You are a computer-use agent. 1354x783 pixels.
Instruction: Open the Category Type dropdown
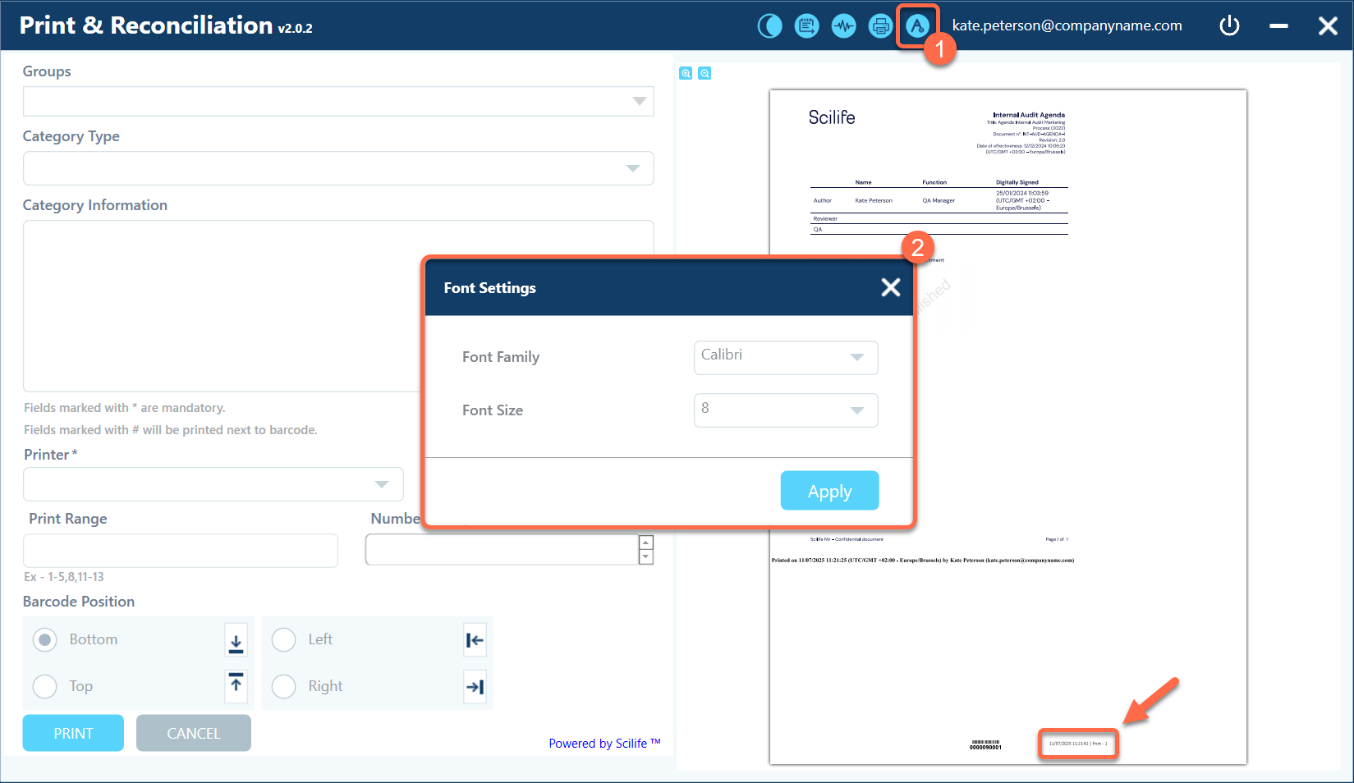click(x=338, y=168)
